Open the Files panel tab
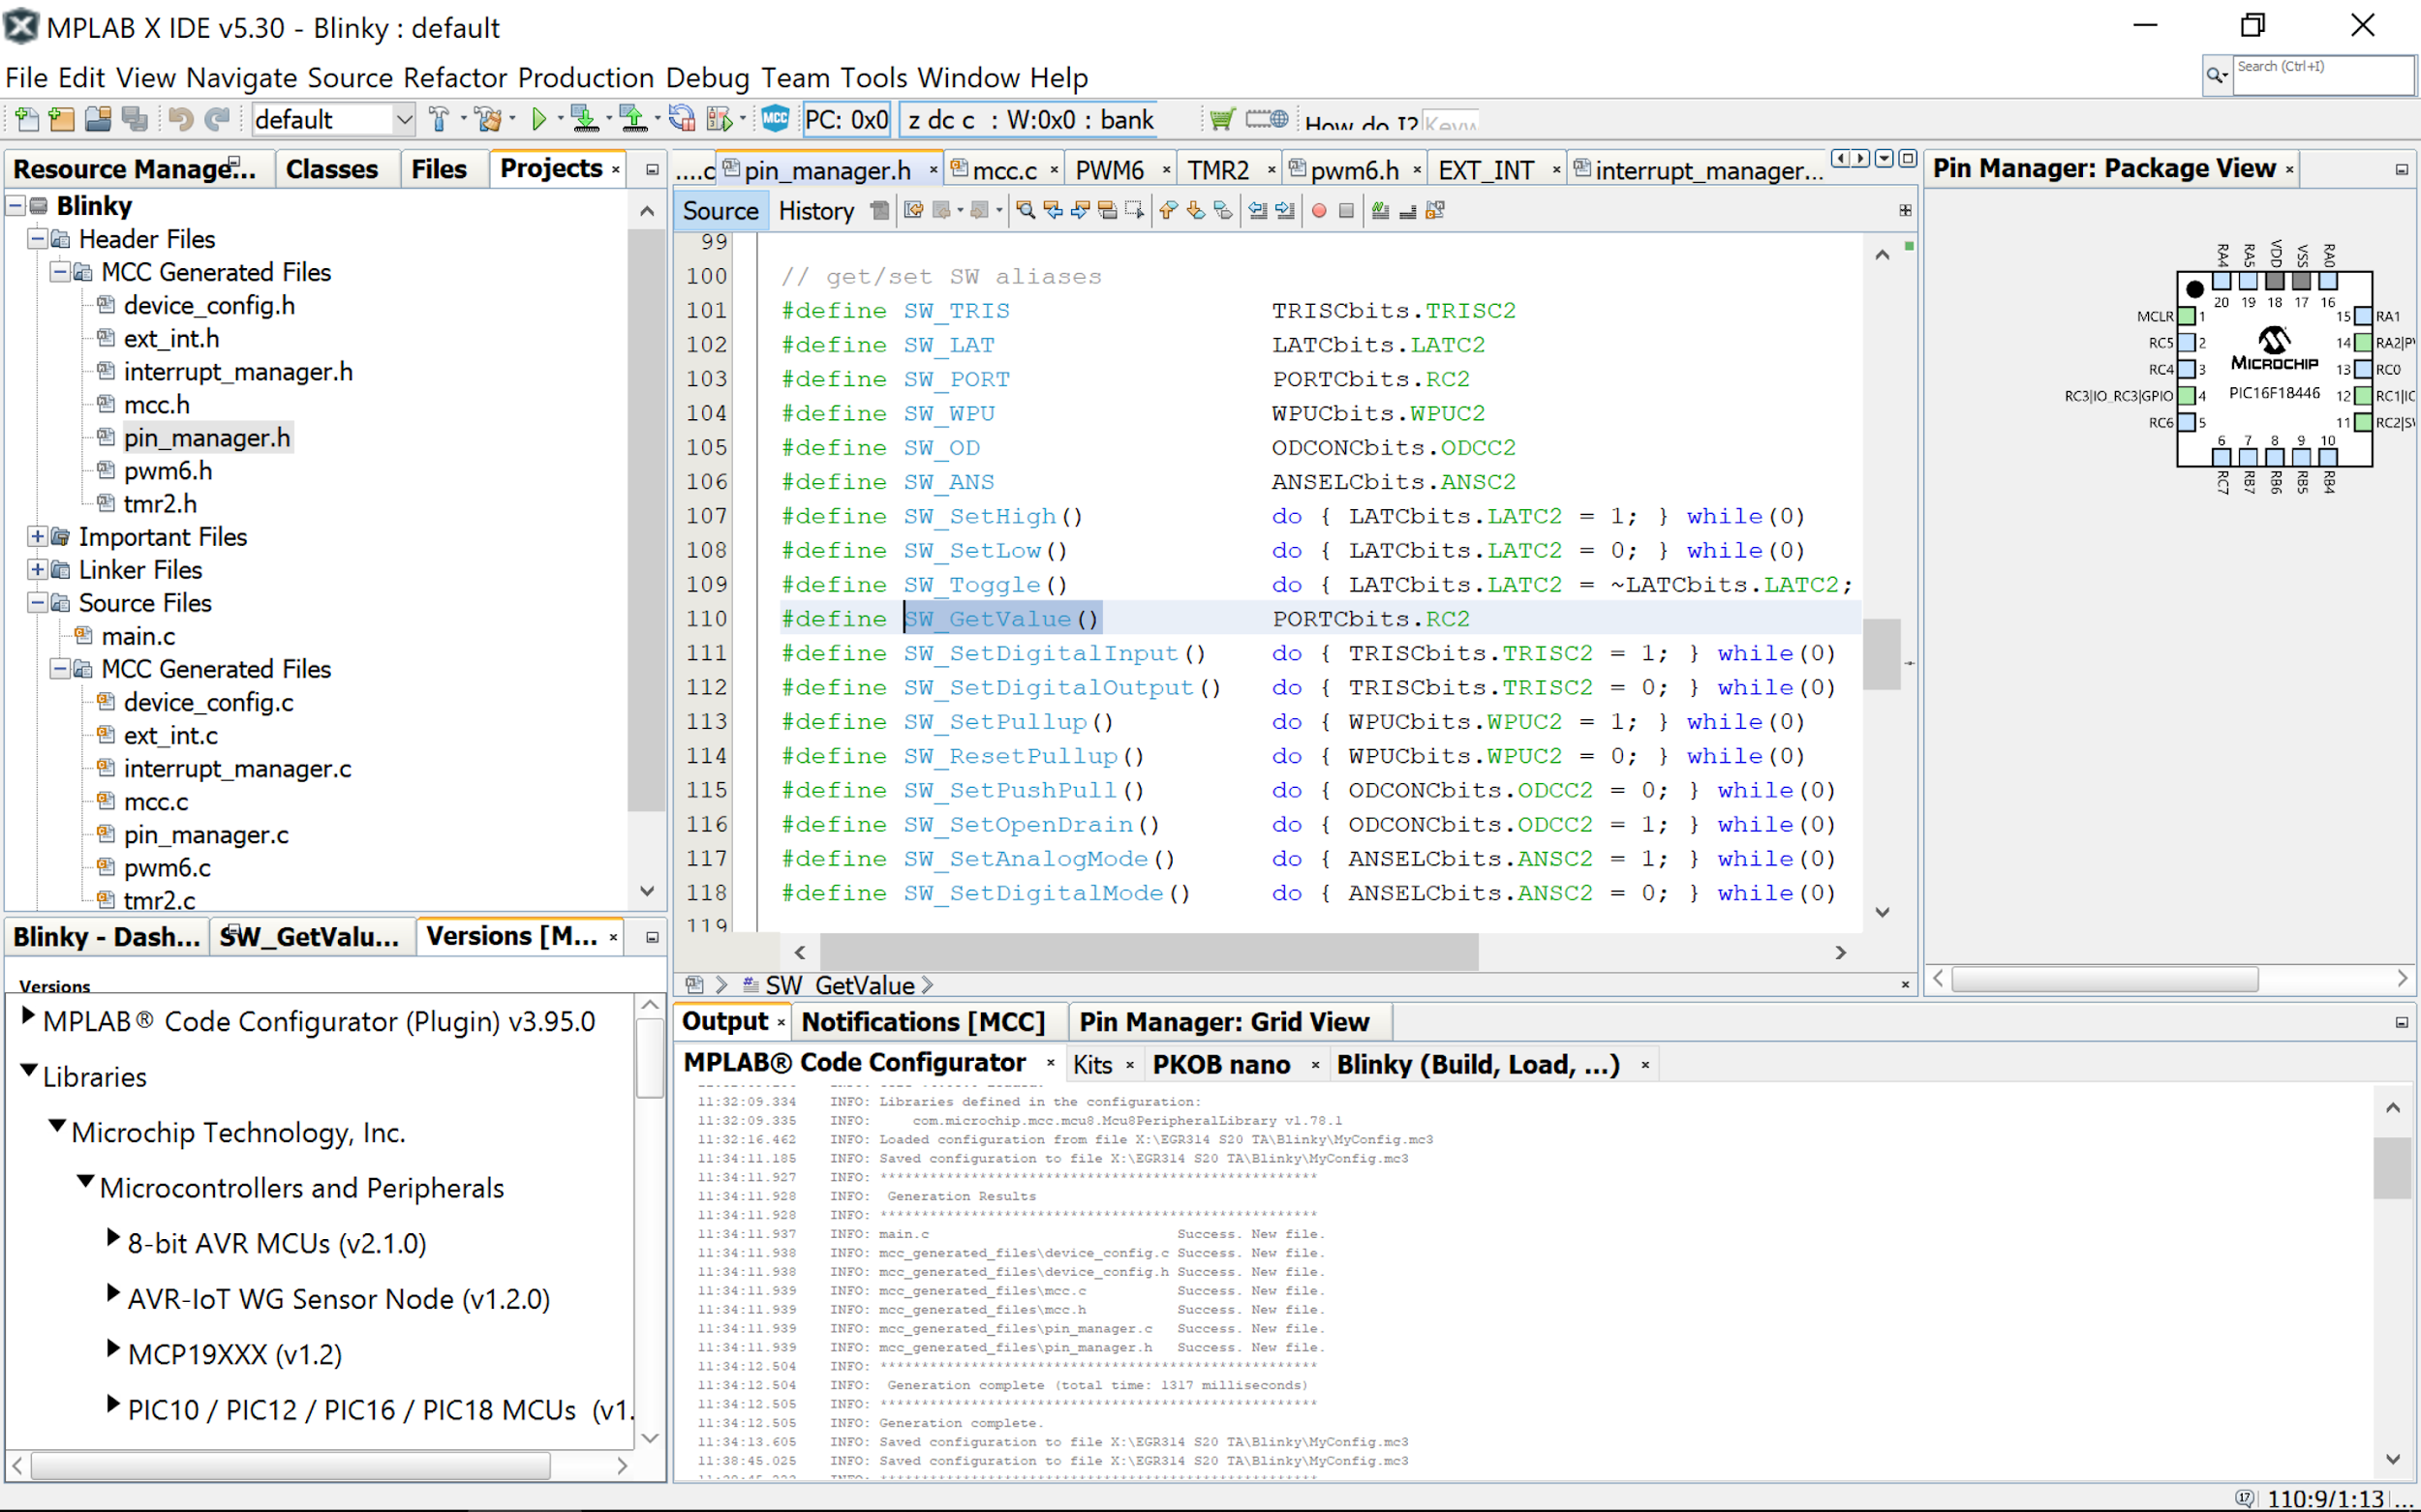 click(x=440, y=169)
